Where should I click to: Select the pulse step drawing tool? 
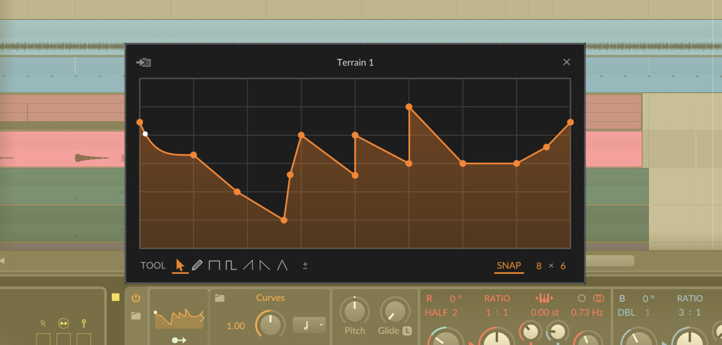point(230,265)
